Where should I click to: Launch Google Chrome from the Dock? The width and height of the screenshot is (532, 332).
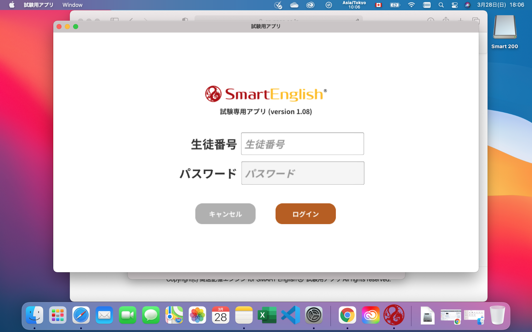(x=347, y=315)
